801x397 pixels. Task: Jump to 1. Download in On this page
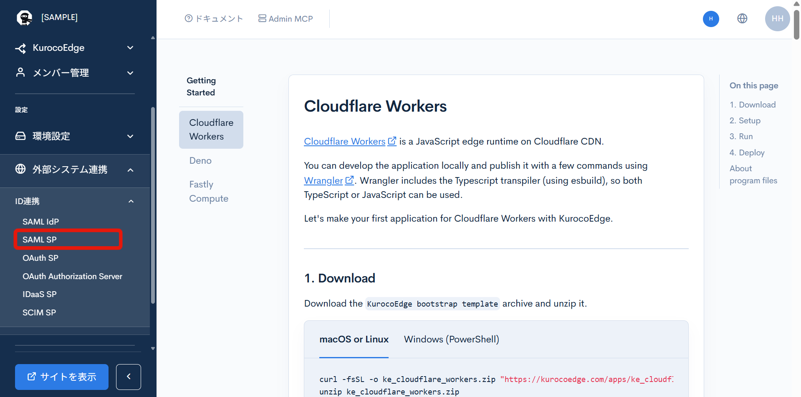(x=753, y=105)
